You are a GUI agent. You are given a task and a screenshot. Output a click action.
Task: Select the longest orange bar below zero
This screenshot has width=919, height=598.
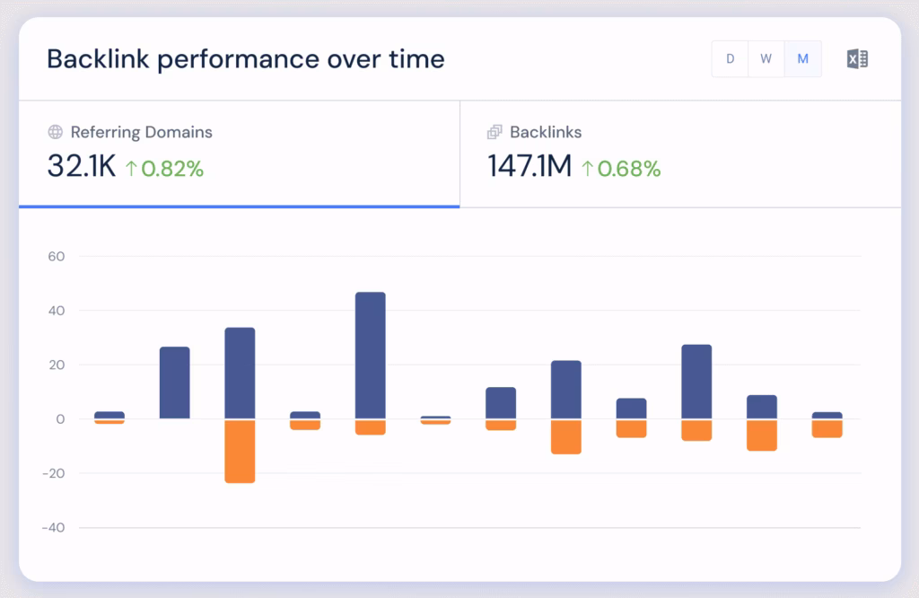pyautogui.click(x=240, y=451)
